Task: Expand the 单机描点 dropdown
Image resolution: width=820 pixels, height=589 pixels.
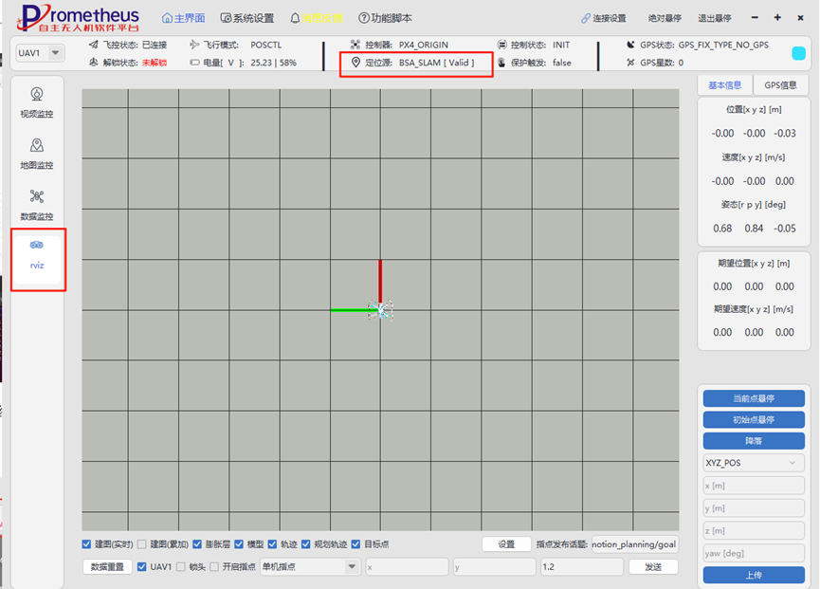Action: (310, 566)
